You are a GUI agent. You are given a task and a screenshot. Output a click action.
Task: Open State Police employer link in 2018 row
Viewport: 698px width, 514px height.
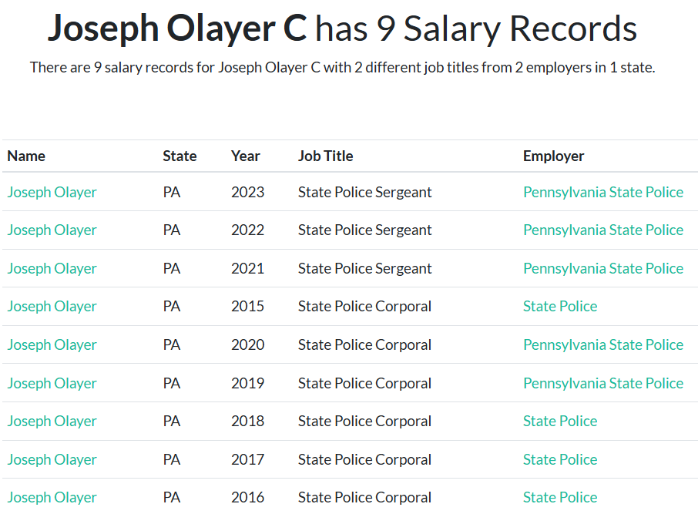pos(560,421)
